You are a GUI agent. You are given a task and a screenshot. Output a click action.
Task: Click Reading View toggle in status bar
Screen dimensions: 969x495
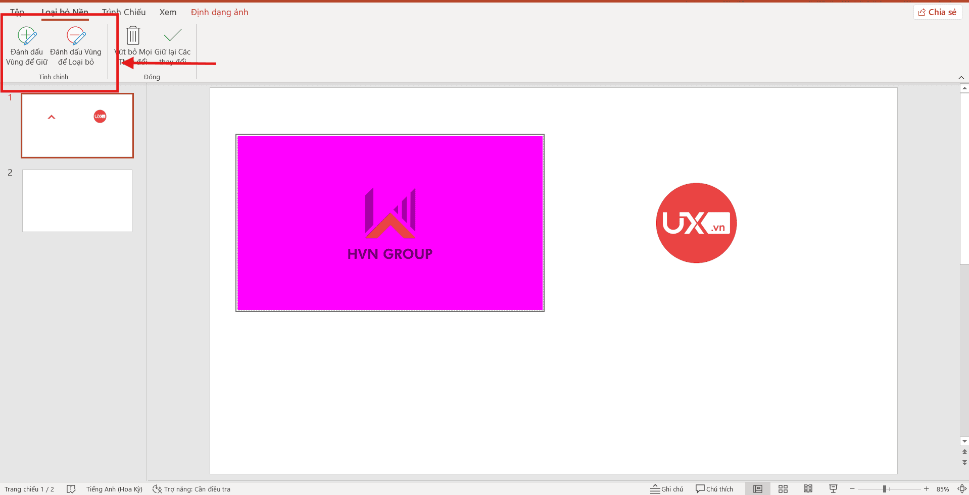[808, 488]
